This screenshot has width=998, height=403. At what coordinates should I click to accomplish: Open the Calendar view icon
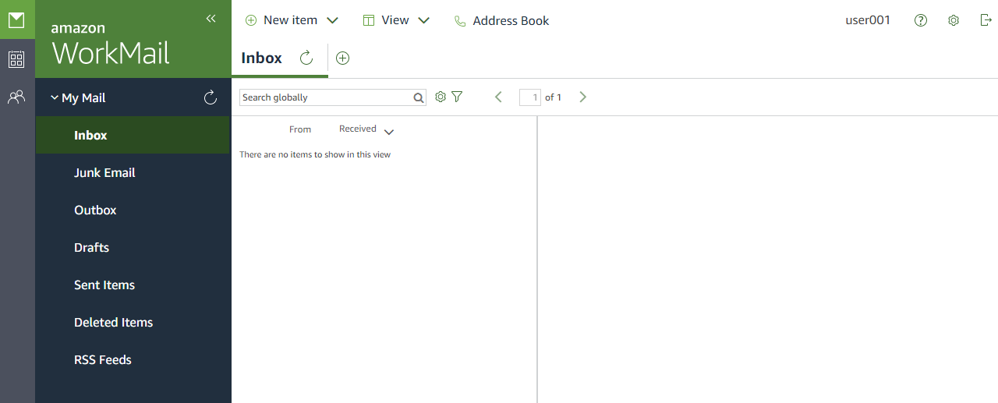(x=16, y=59)
